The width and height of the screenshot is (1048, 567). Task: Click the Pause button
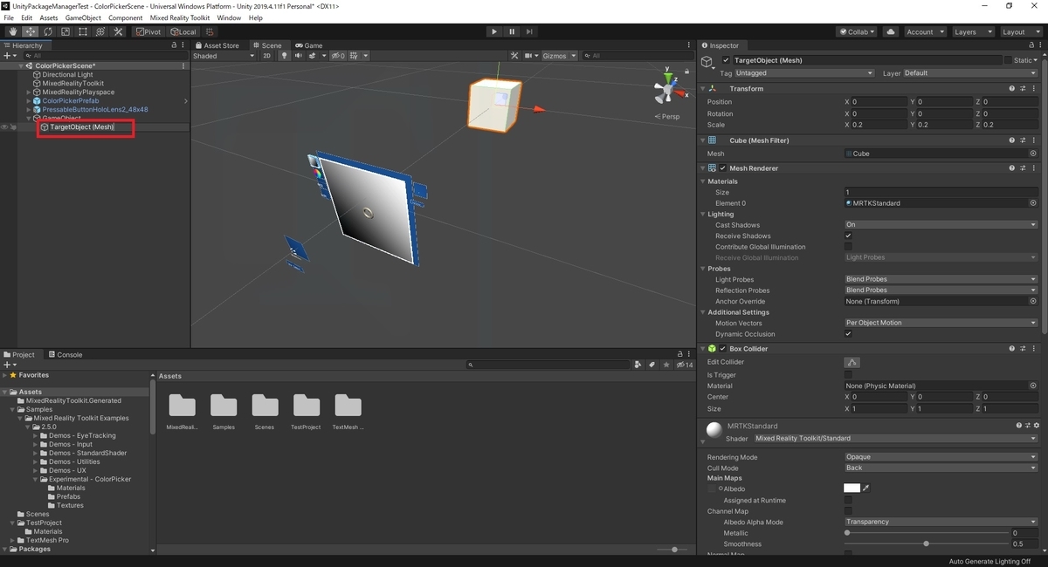(x=512, y=32)
